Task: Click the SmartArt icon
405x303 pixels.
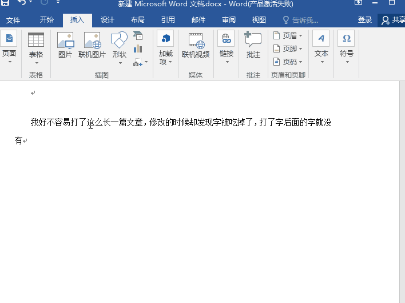Action: [138, 36]
